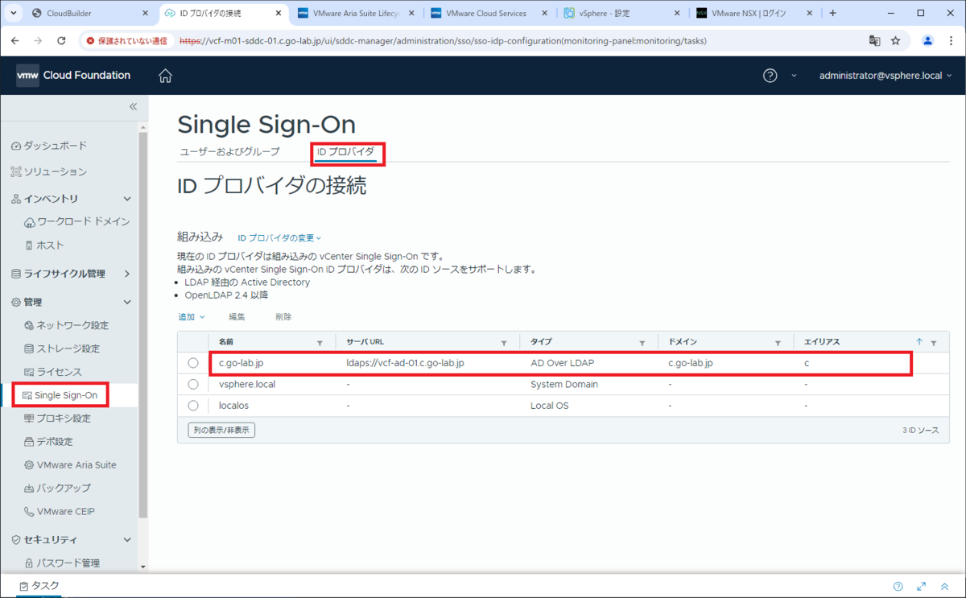Click the 編集 button
This screenshot has height=598, width=966.
(237, 317)
